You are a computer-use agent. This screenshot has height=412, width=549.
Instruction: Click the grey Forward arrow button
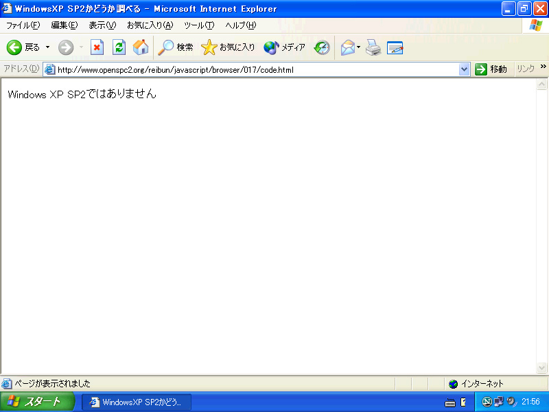point(66,47)
